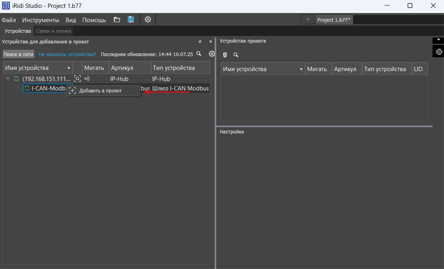Trigger blink signal on the IP-Hub row
The width and height of the screenshot is (444, 269).
pos(87,79)
